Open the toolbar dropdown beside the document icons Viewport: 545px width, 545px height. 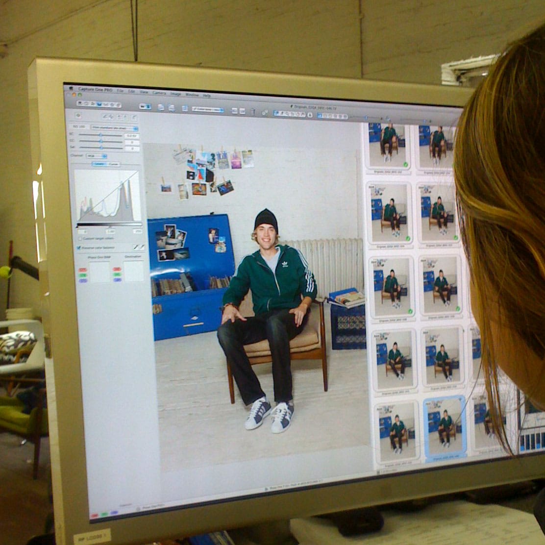(x=207, y=109)
